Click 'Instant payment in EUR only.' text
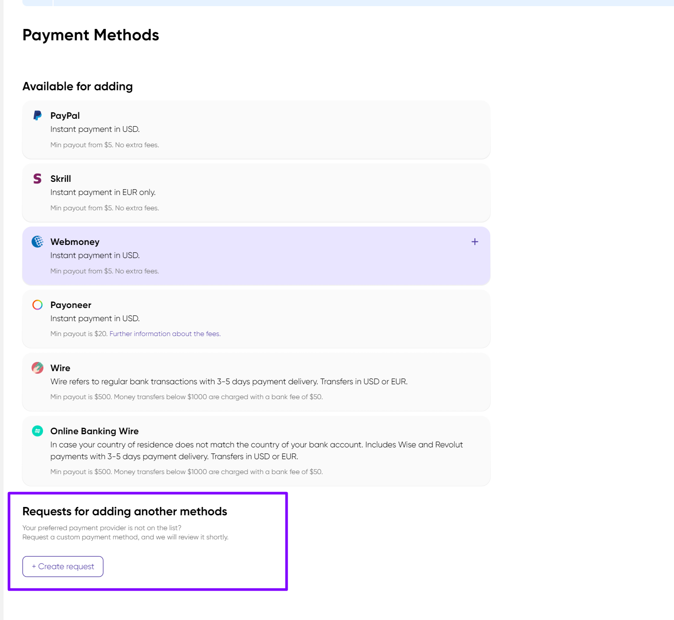The width and height of the screenshot is (674, 620). [103, 192]
